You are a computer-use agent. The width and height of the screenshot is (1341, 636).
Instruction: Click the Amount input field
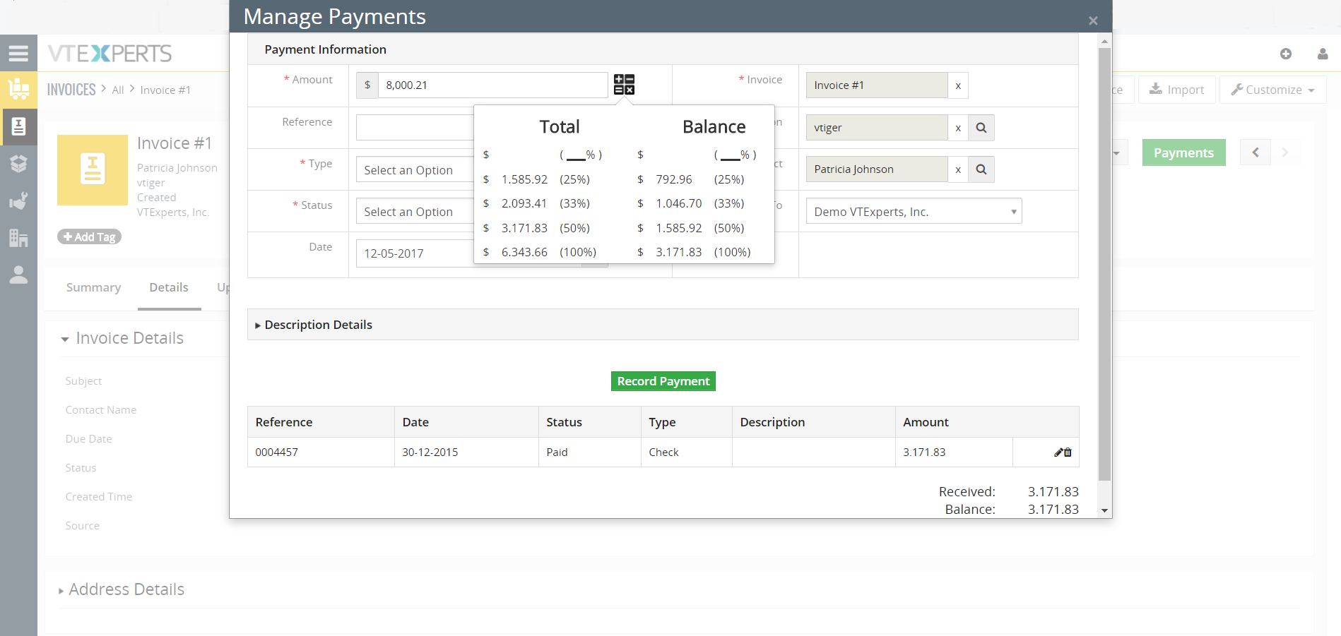pos(493,85)
